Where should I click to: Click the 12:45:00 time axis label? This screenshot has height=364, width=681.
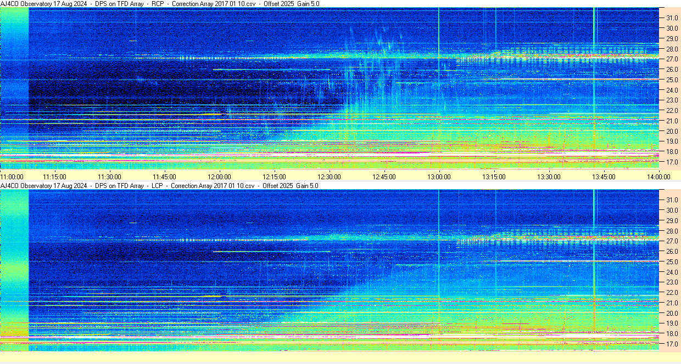click(x=384, y=177)
